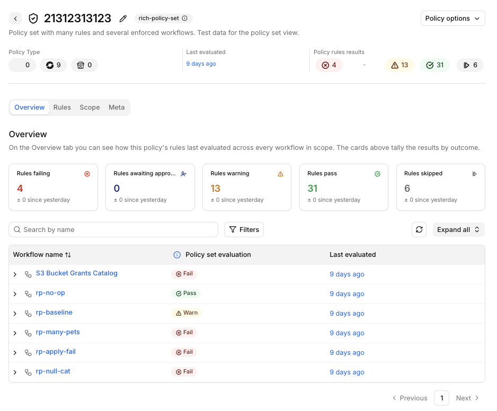The width and height of the screenshot is (497, 411).
Task: Expand the S3 Bucket Grants Catalog row
Action: point(15,274)
